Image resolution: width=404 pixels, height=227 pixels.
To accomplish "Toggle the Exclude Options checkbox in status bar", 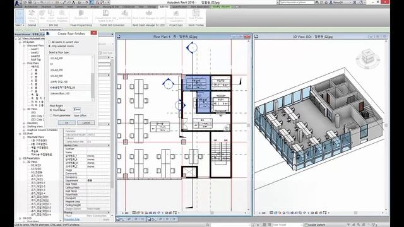I will [x=306, y=224].
